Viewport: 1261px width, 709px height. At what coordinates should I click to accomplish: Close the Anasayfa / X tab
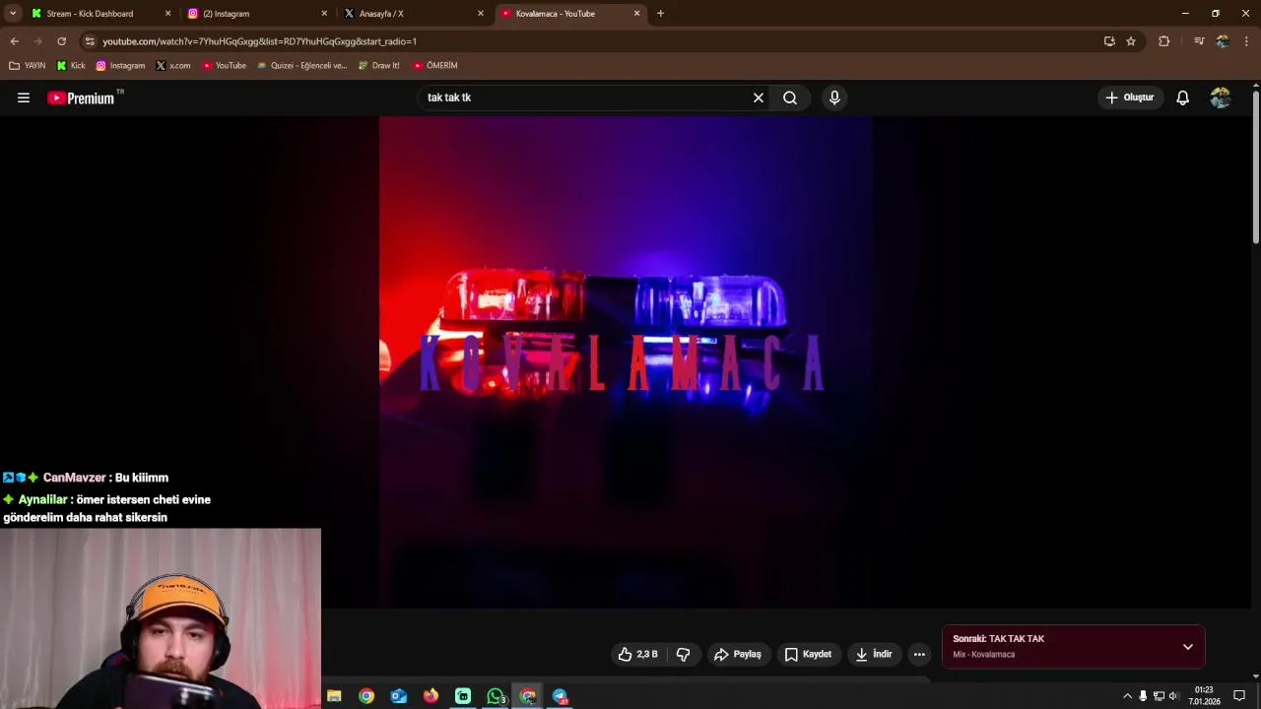click(481, 14)
